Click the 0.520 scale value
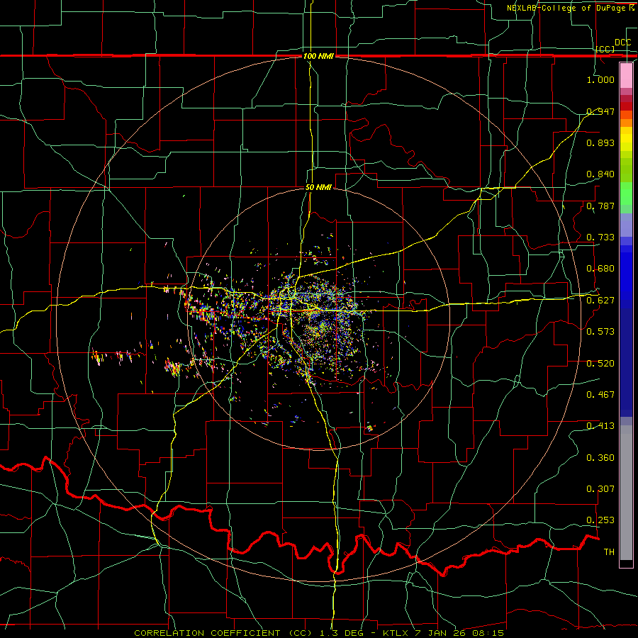638x638 pixels. coord(600,363)
